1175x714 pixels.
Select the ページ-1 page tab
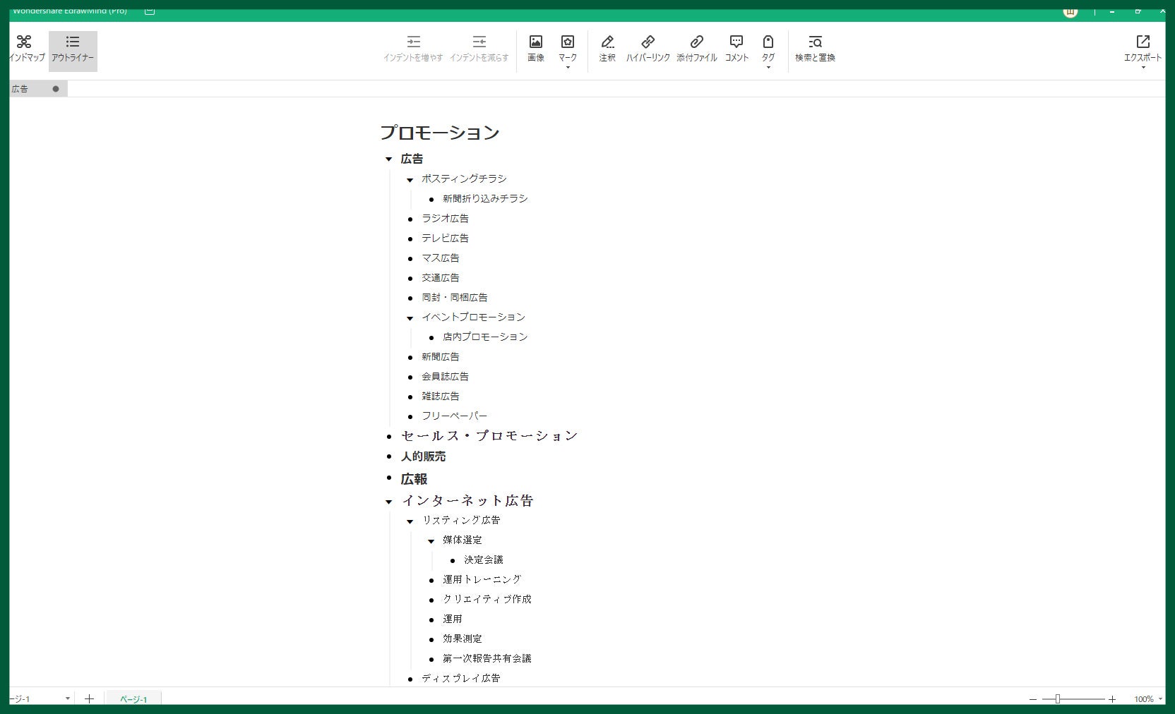[133, 699]
